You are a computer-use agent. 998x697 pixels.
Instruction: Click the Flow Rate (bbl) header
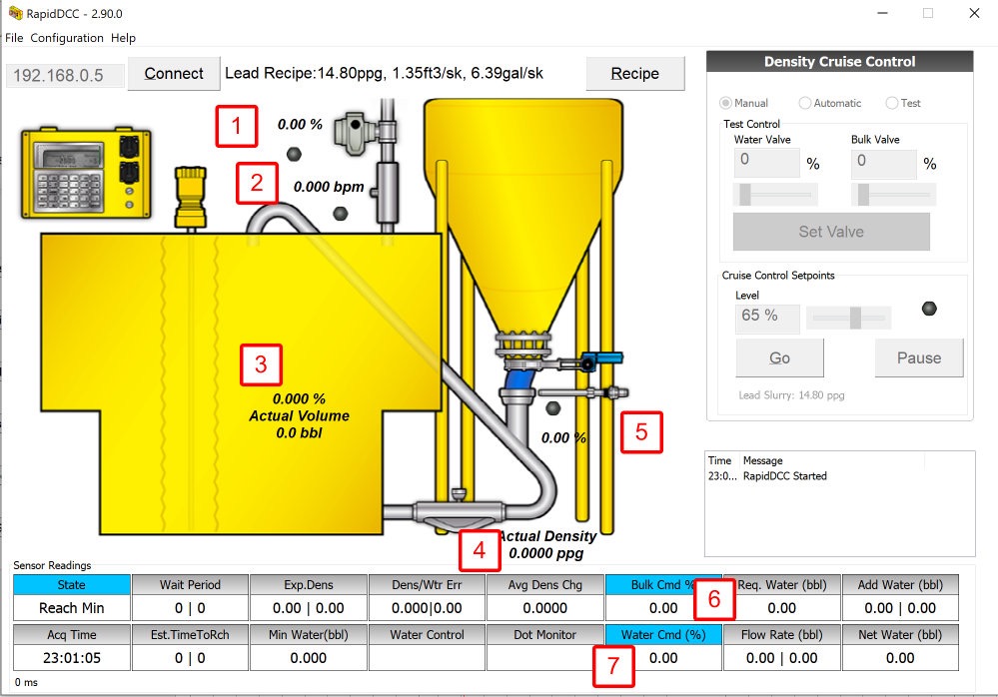point(781,634)
